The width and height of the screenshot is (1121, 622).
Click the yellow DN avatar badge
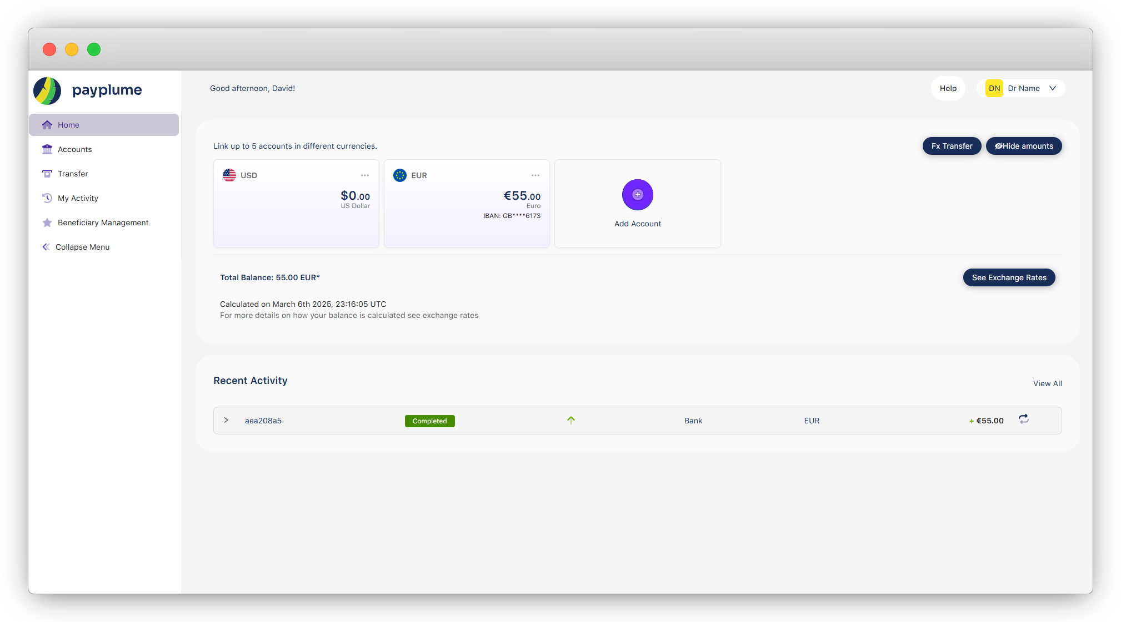tap(994, 88)
